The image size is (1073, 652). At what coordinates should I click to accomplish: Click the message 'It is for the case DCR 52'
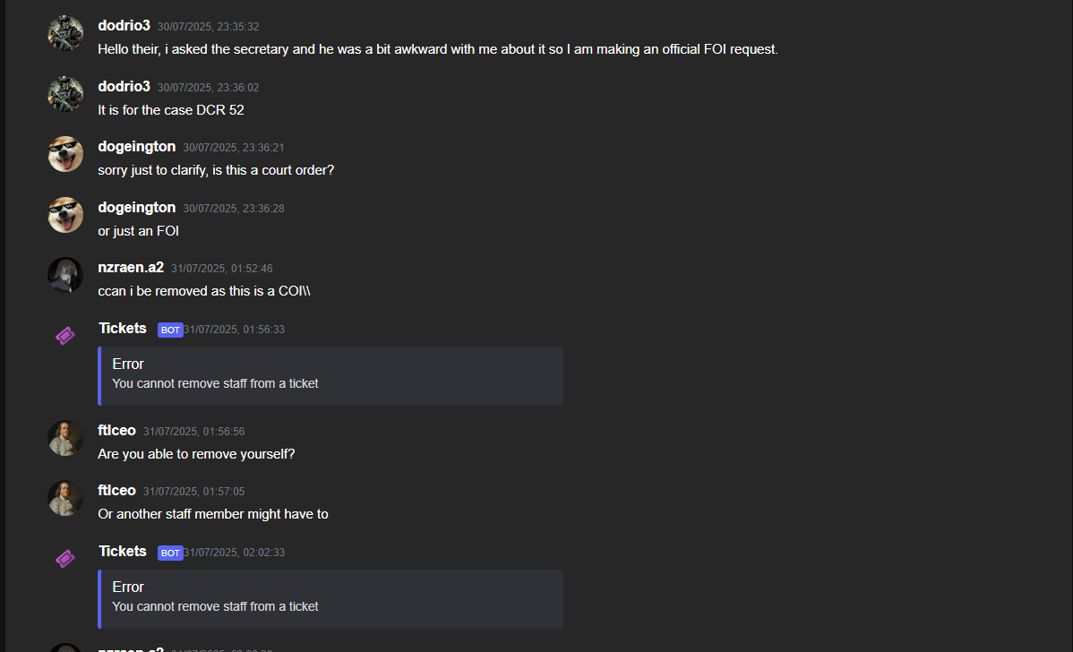[171, 110]
